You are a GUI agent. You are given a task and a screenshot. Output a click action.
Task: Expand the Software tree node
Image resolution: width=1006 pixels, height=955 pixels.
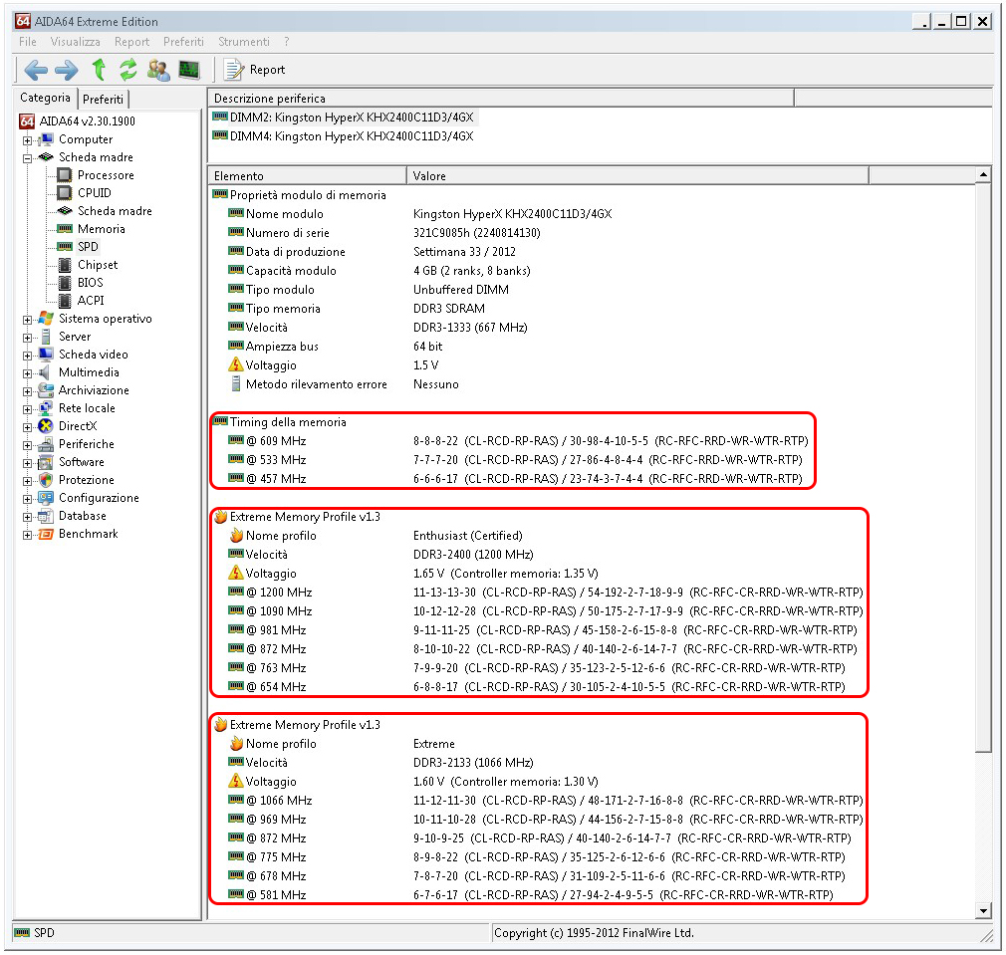(x=27, y=463)
